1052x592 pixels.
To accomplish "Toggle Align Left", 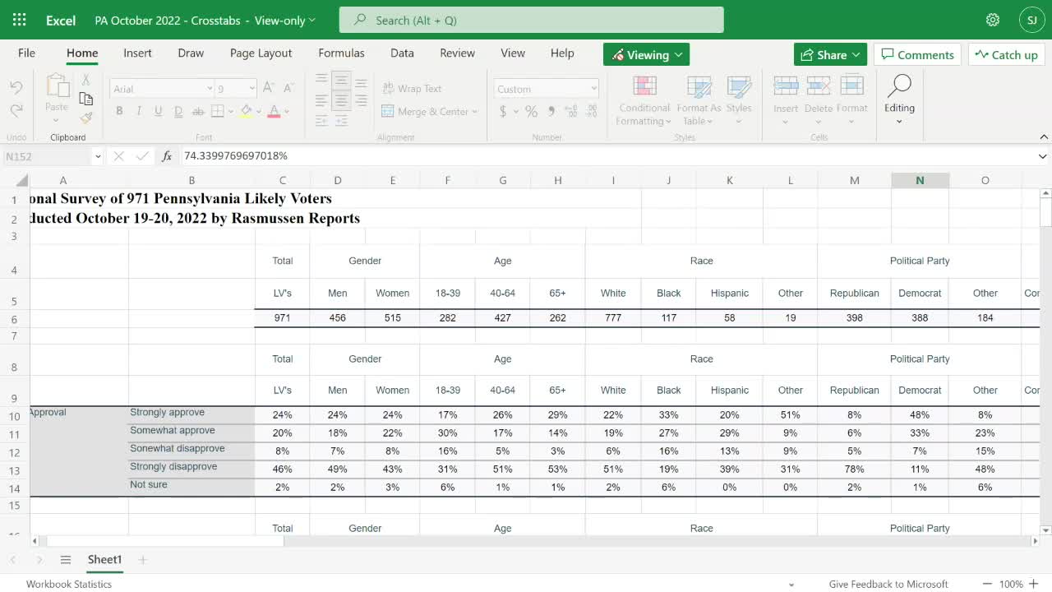I will [x=321, y=100].
